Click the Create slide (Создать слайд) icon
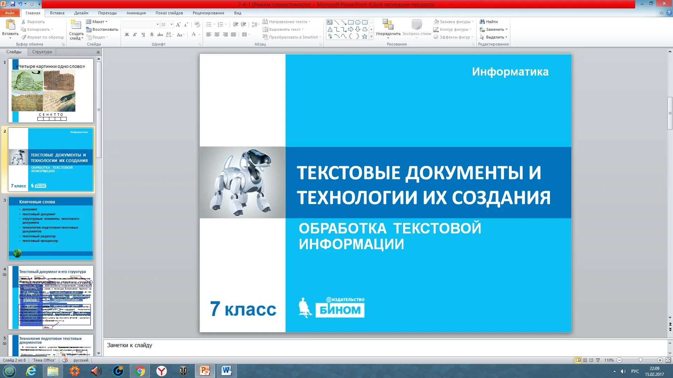Viewport: 673px width, 378px height. pos(76,25)
